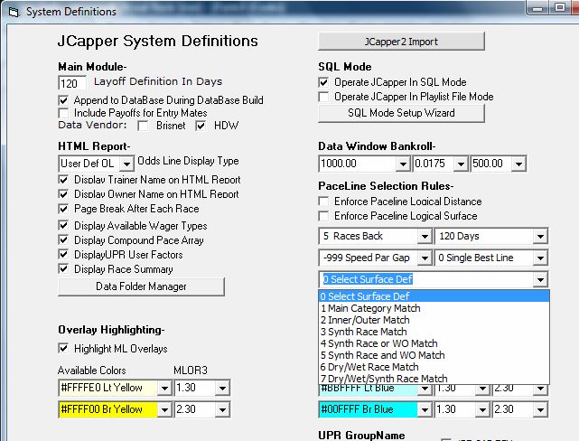Open the SQL Mode Setup Wizard
Screen dimensions: 579x441
point(401,113)
